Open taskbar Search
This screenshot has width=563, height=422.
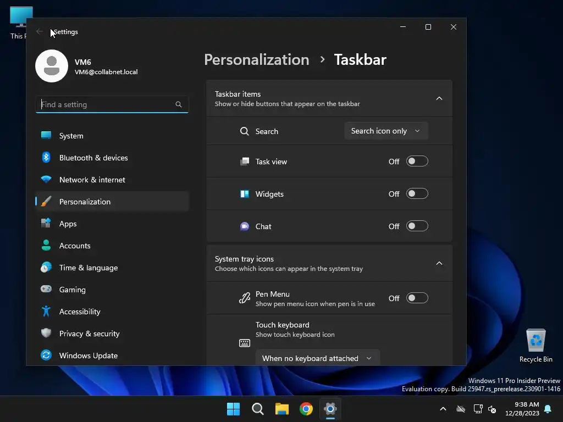click(x=258, y=409)
